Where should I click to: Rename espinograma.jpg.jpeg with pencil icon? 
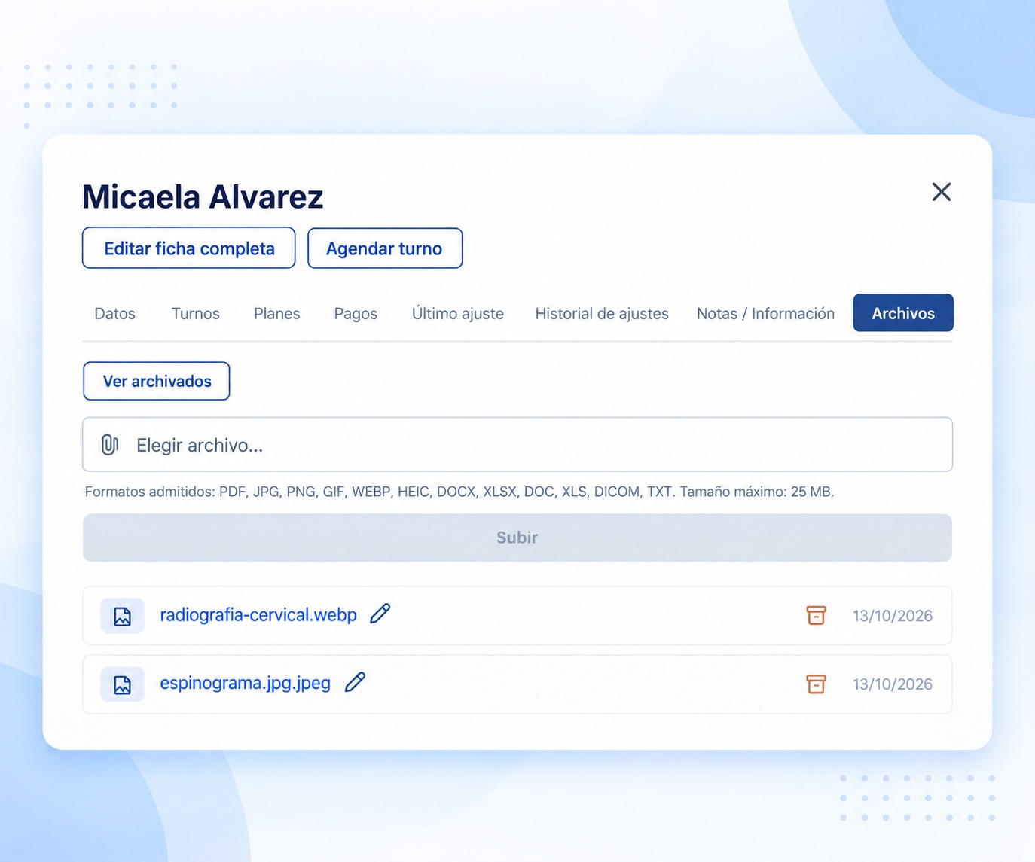pyautogui.click(x=355, y=682)
